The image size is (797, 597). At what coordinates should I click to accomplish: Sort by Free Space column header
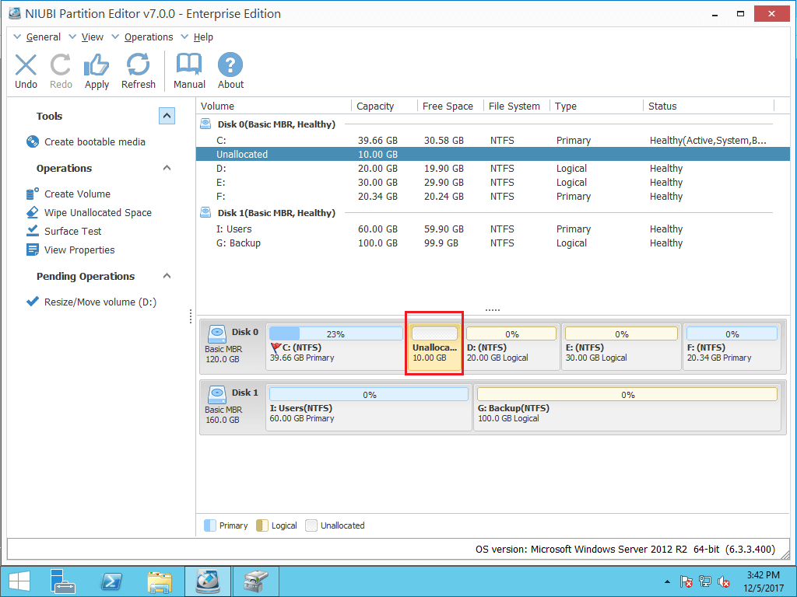(451, 106)
